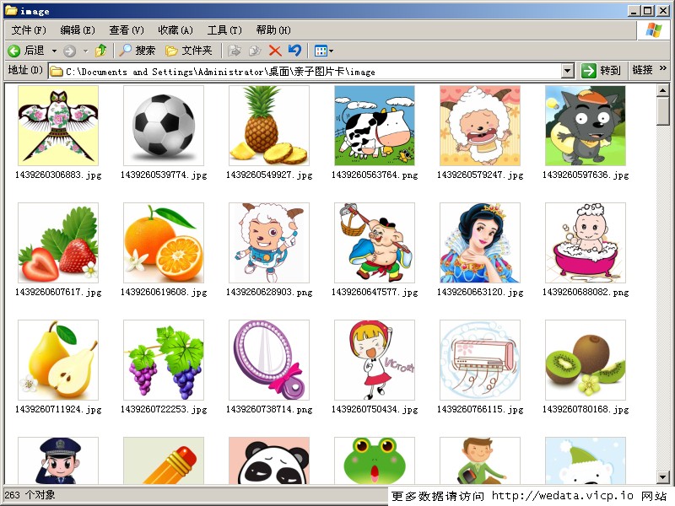Open the Back history dropdown arrow

pos(54,51)
